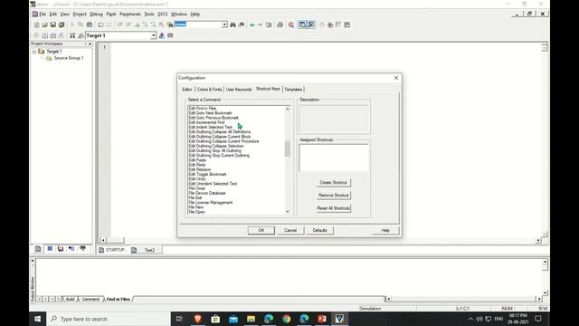Select the STARTUP editor file tab
This screenshot has height=326, width=579.
(x=112, y=250)
